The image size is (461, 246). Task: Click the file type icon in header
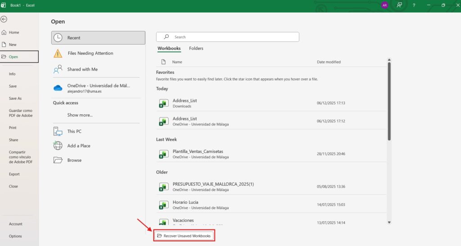(x=163, y=62)
